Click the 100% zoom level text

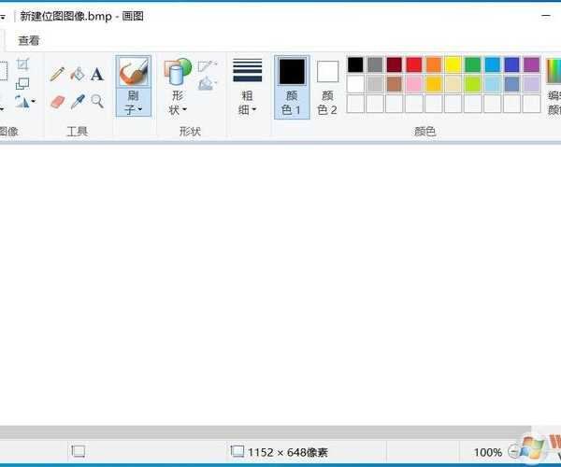pyautogui.click(x=488, y=452)
